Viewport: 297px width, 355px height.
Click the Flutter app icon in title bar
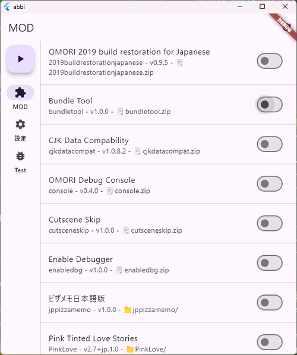pos(7,7)
